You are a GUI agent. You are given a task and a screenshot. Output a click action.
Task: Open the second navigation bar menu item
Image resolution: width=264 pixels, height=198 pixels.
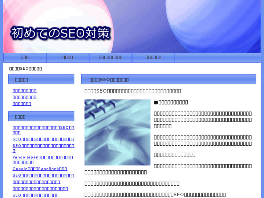pos(68,58)
